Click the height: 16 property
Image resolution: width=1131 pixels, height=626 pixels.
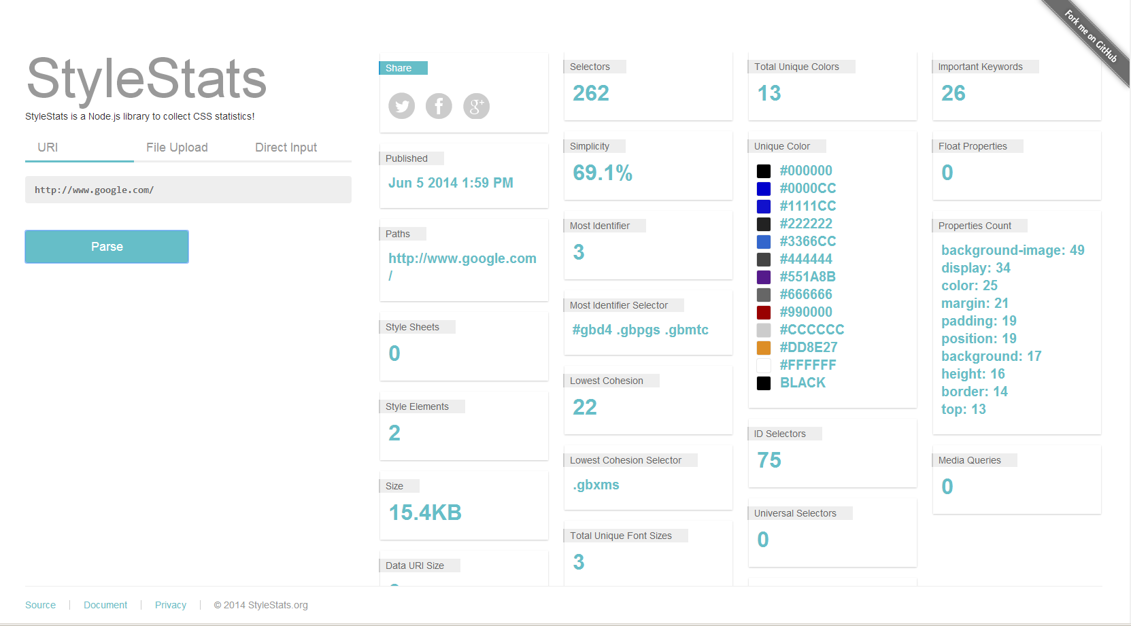[973, 374]
